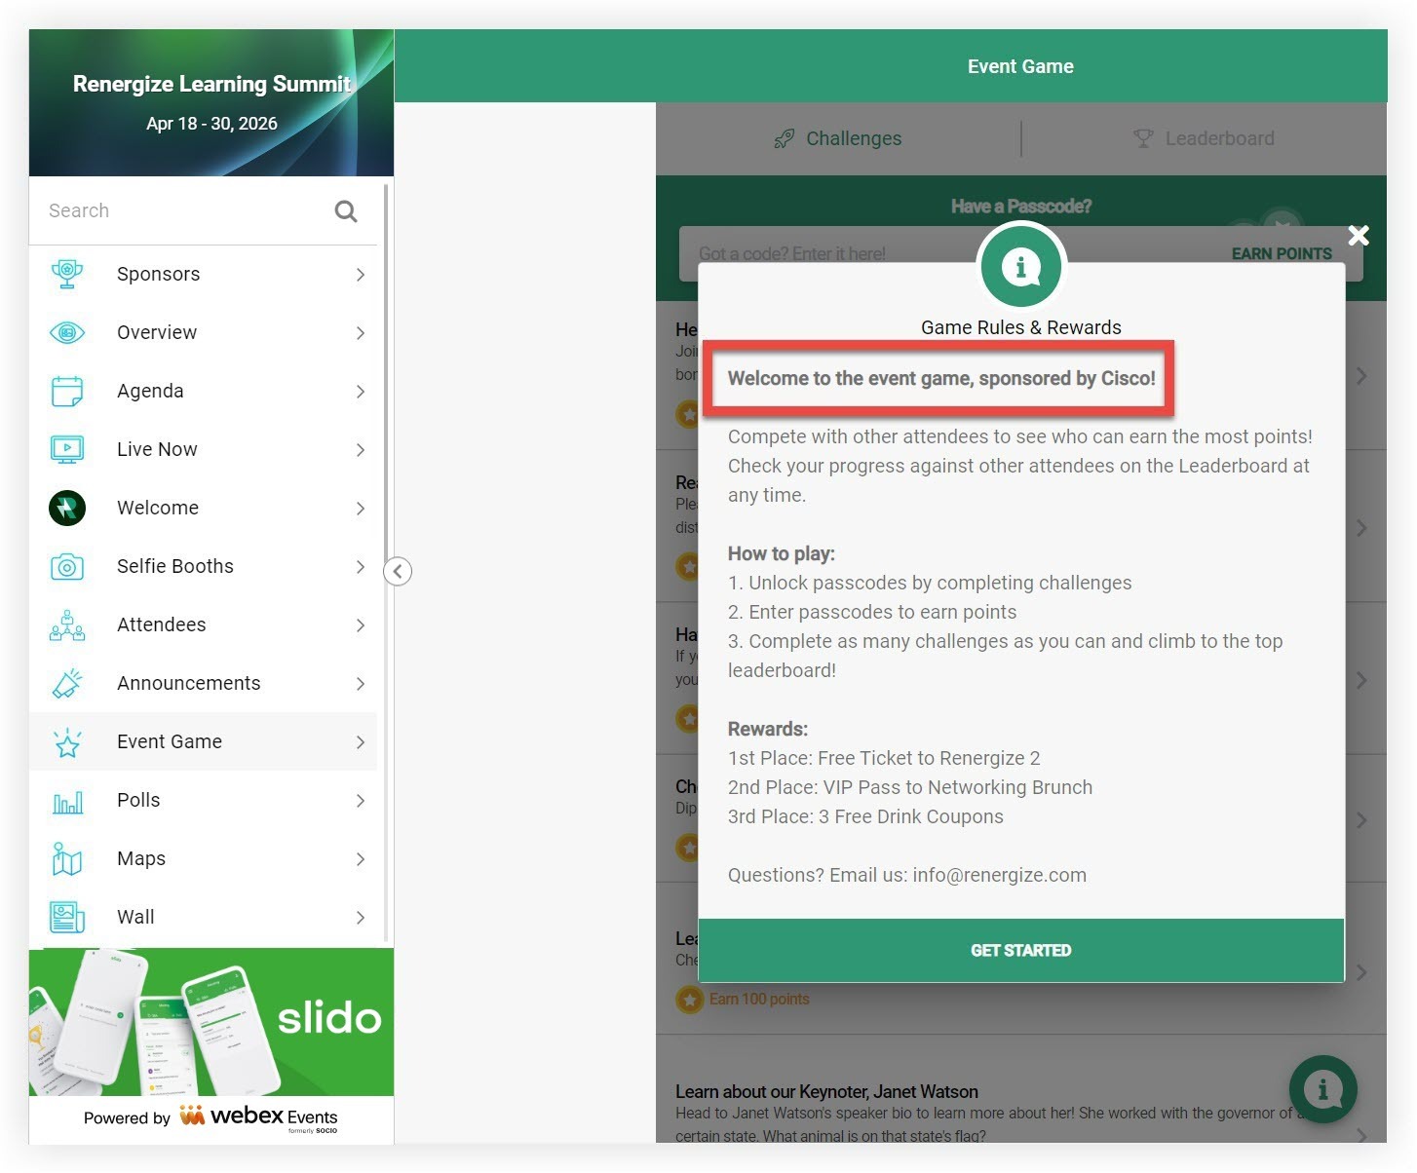Select Polls in the side menu

coord(203,800)
